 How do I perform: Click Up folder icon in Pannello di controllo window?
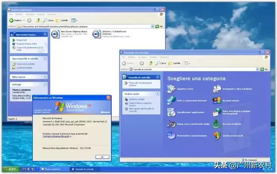151,63
